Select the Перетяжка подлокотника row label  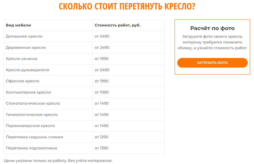coord(32,148)
